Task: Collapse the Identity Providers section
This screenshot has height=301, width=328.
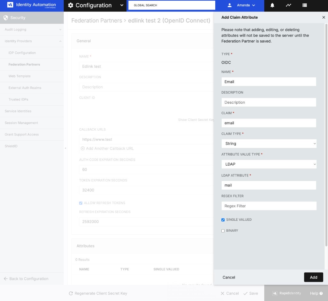Action: [x=32, y=41]
